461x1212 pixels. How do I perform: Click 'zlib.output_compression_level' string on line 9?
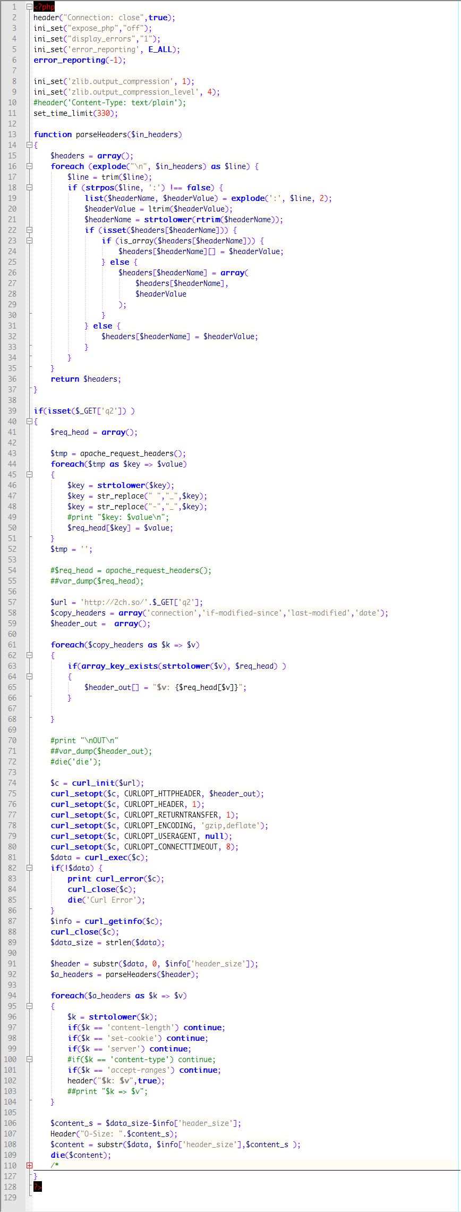point(133,92)
